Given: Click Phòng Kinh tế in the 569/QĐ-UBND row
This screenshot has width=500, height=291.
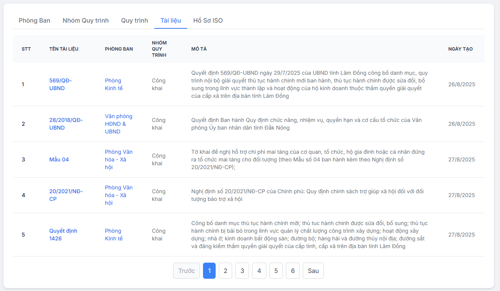Looking at the screenshot, I should coord(114,84).
